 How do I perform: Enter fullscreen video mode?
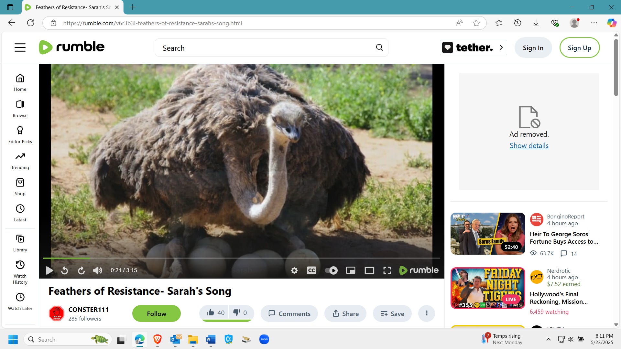click(387, 270)
